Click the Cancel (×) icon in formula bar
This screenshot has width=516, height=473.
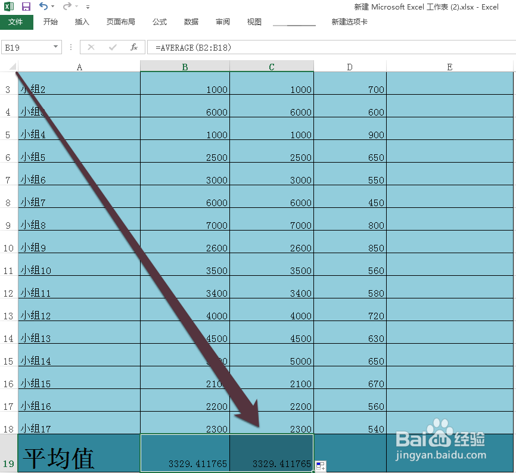[91, 47]
